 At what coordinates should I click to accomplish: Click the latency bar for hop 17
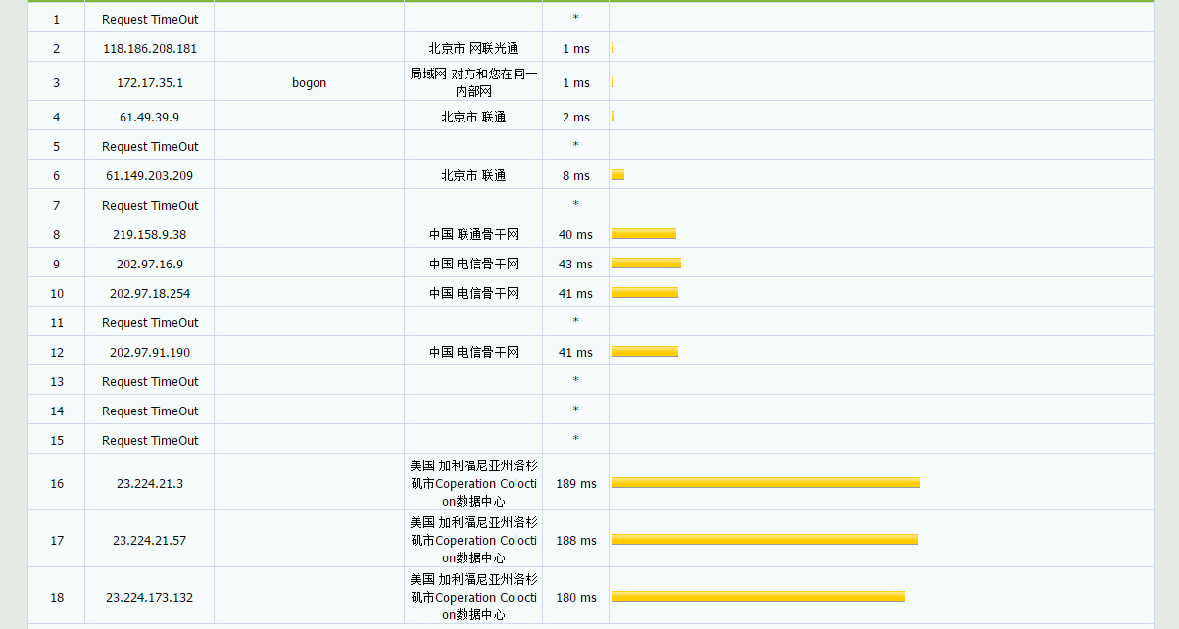pyautogui.click(x=764, y=539)
